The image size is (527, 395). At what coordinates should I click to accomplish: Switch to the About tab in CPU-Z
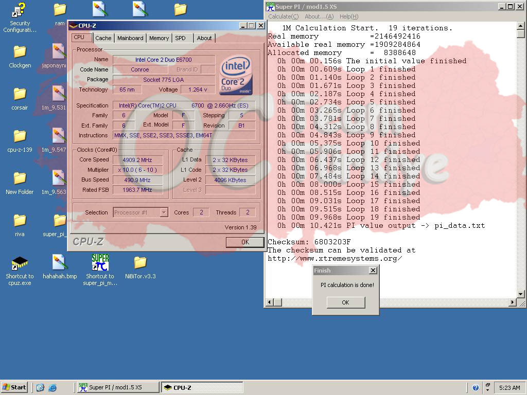(204, 38)
